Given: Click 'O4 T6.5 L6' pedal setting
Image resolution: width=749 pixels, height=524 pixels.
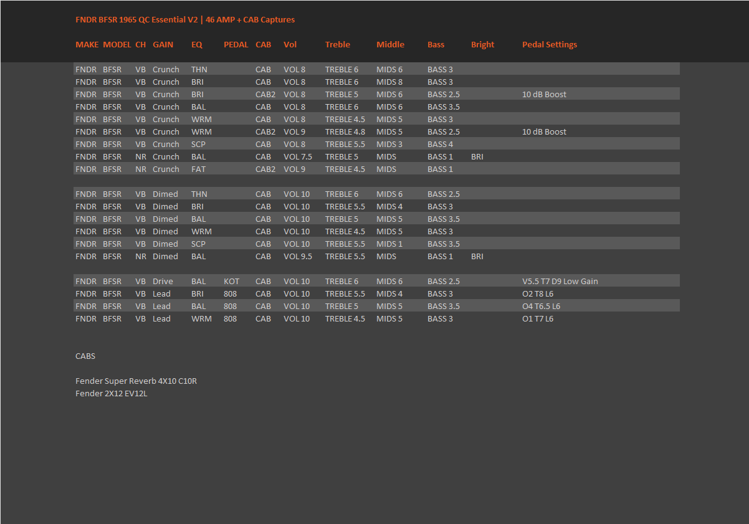Looking at the screenshot, I should [x=541, y=306].
